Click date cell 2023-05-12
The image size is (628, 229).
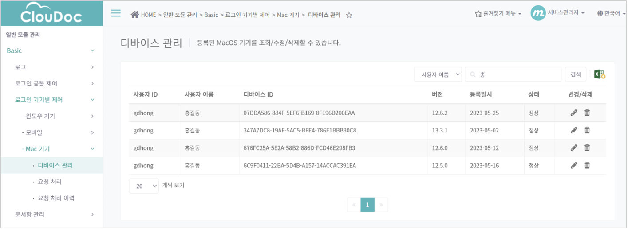pyautogui.click(x=485, y=148)
